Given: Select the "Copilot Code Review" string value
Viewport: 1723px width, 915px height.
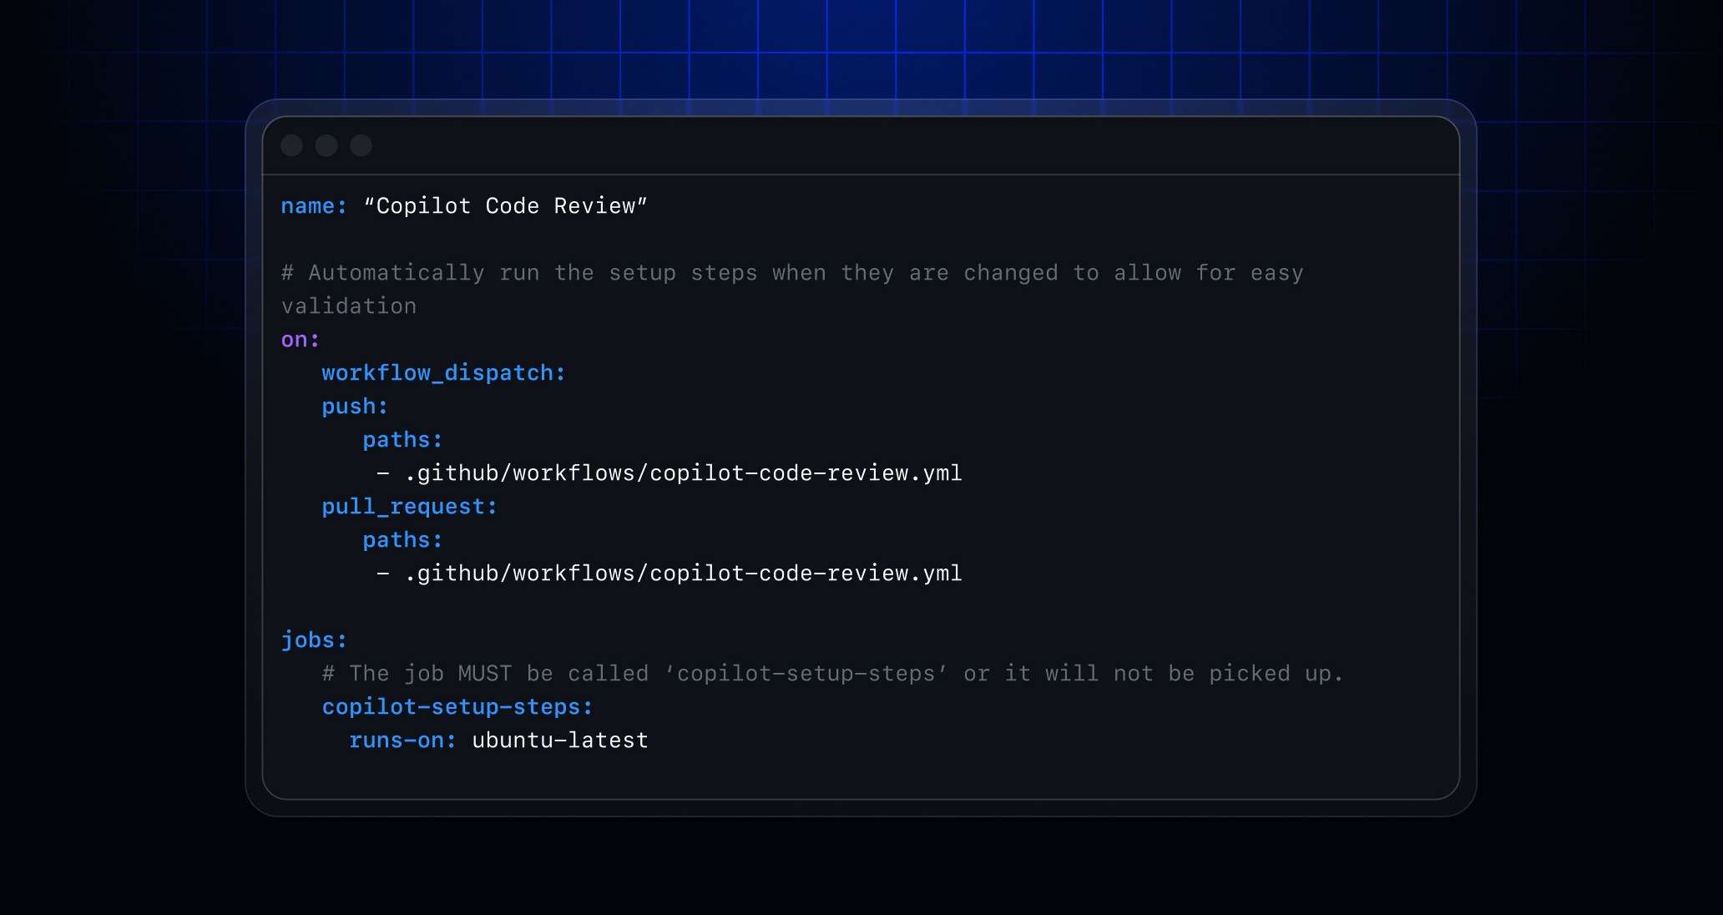Looking at the screenshot, I should click(505, 206).
